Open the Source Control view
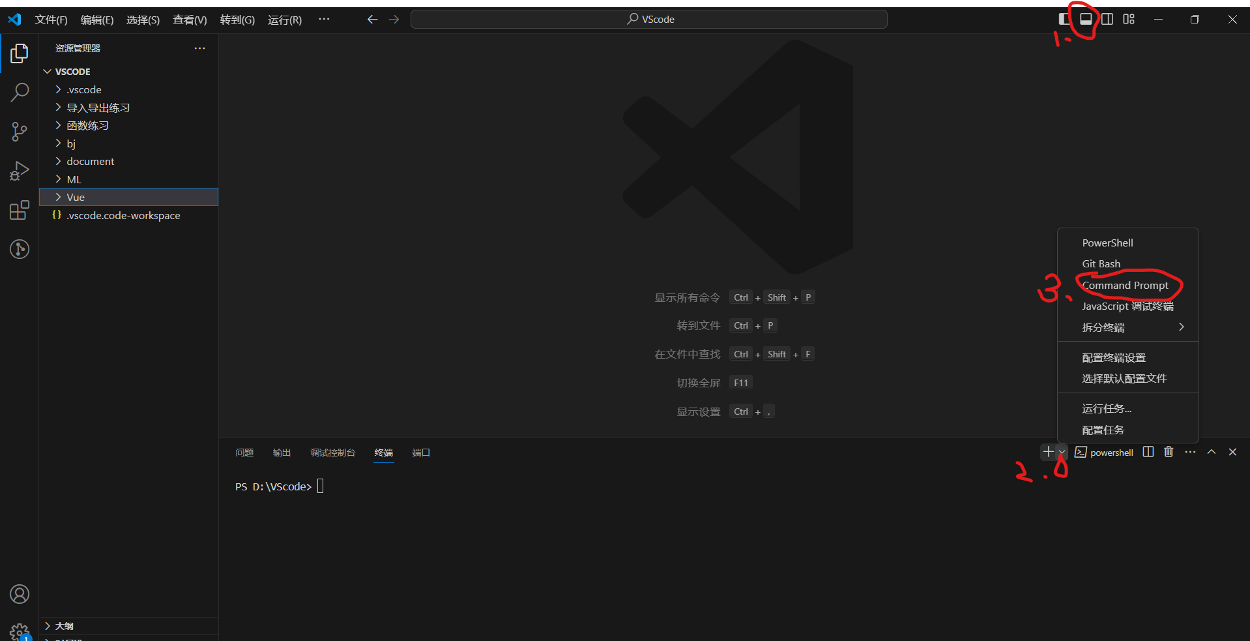Screen dimensions: 1250x641 tap(20, 132)
